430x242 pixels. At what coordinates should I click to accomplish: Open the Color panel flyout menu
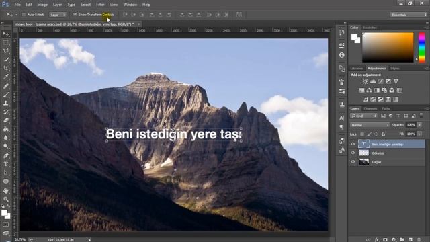pos(426,28)
